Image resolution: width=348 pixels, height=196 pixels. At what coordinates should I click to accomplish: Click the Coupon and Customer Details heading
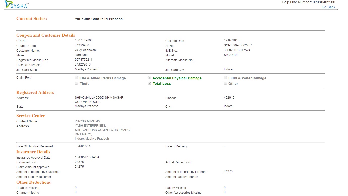(x=46, y=35)
